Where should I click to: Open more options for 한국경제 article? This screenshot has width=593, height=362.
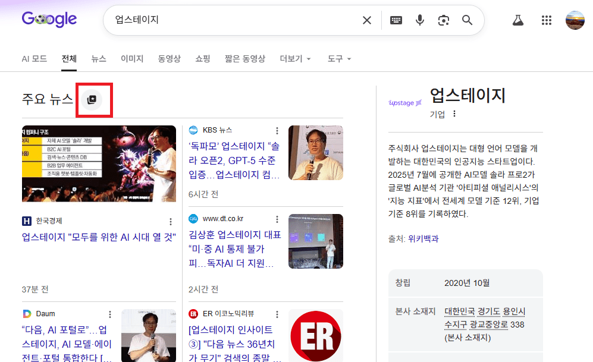(x=171, y=222)
